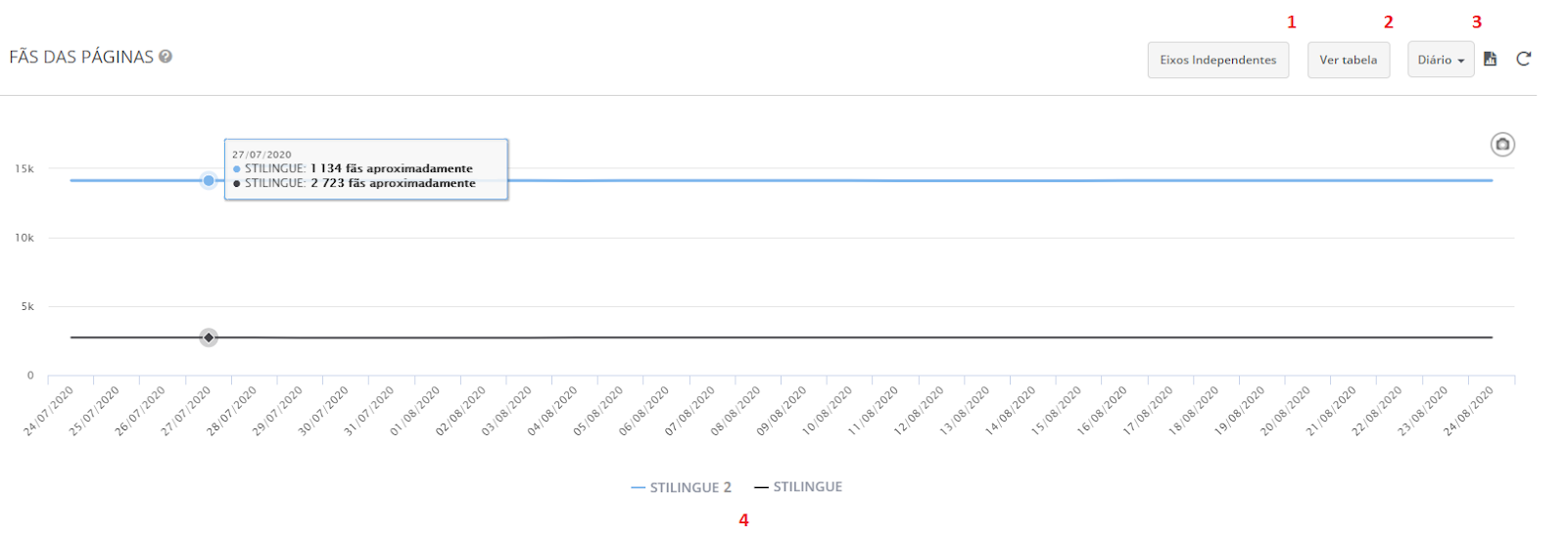Click the highlighted blue data point marker
Viewport: 1567px width, 536px height.
coord(209,181)
